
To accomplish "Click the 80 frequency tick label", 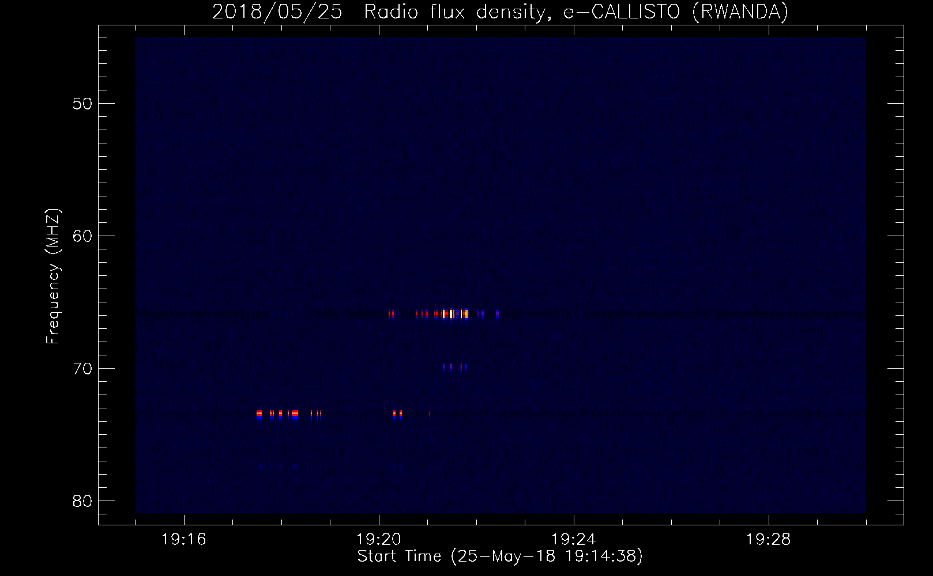I will [x=82, y=501].
